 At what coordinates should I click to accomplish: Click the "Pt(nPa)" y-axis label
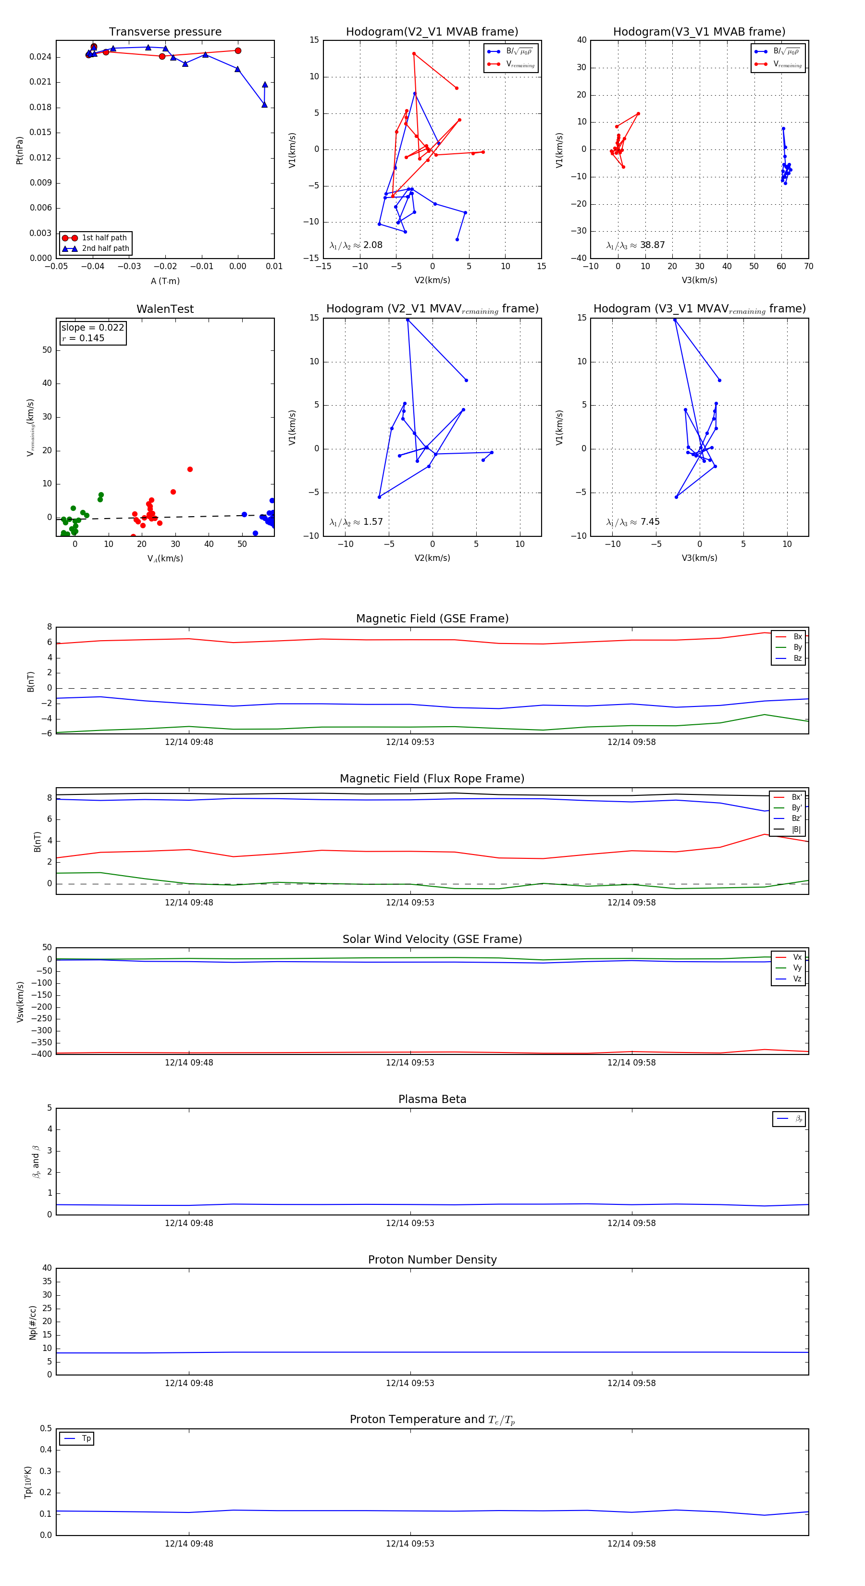(x=19, y=149)
